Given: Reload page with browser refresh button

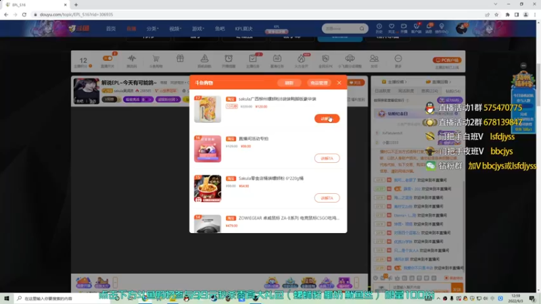Looking at the screenshot, I should click(24, 14).
